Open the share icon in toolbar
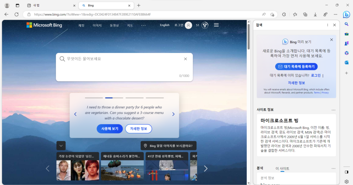353x185 pixels. pos(325,14)
